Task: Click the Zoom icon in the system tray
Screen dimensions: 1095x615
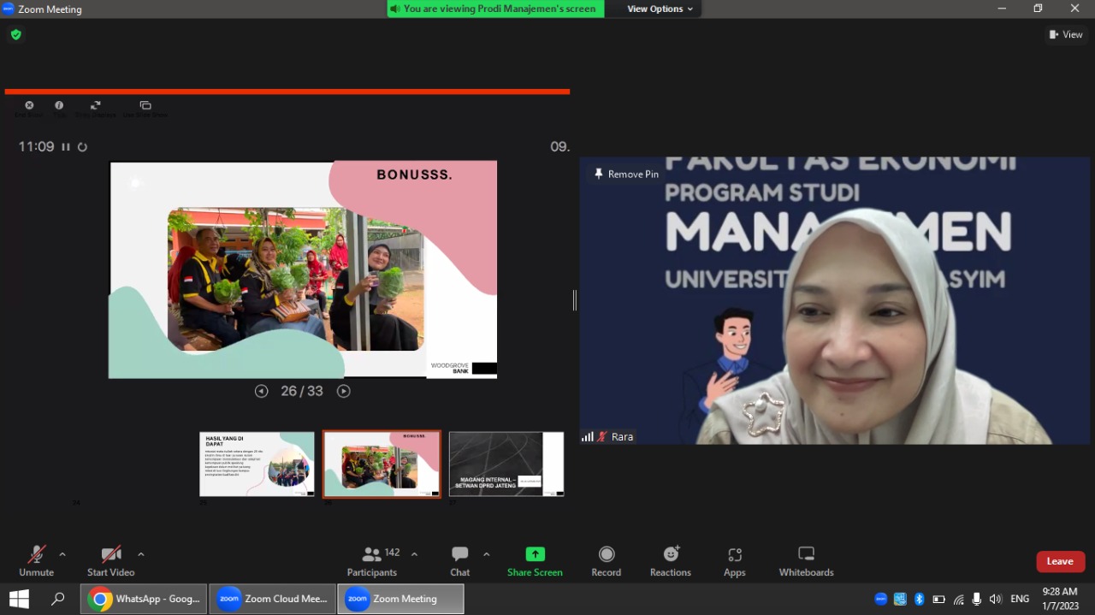Action: (881, 599)
